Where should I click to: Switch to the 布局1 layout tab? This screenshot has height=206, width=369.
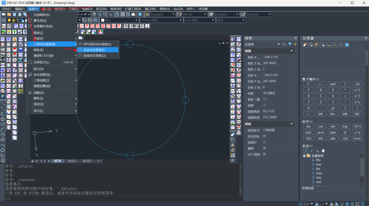pyautogui.click(x=72, y=161)
